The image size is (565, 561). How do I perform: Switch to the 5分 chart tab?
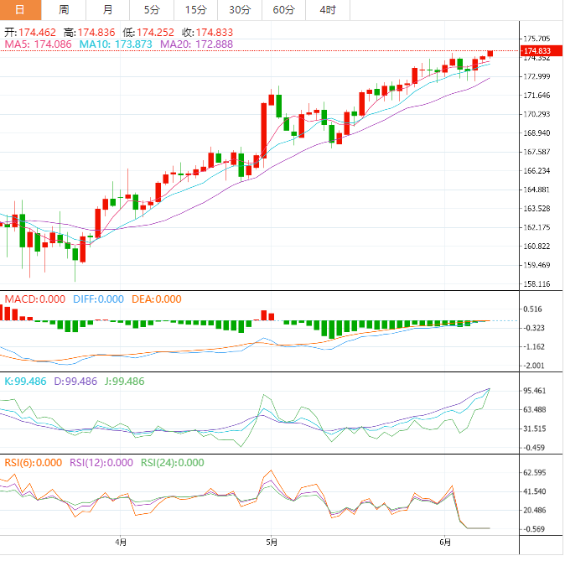[x=151, y=10]
